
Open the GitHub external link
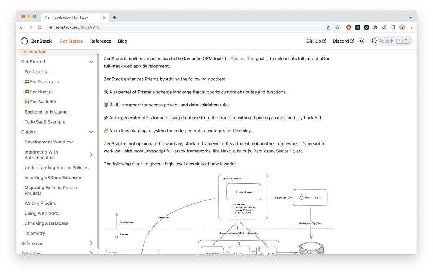coord(316,41)
